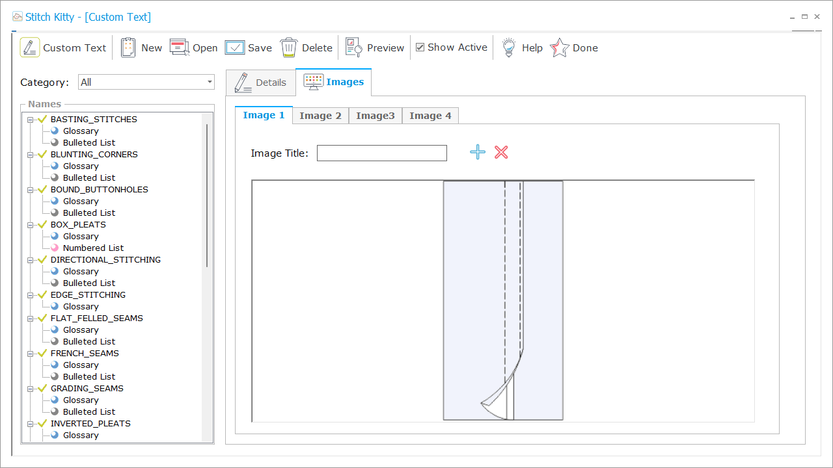Click the Image Title text field
Image resolution: width=833 pixels, height=468 pixels.
[x=381, y=153]
